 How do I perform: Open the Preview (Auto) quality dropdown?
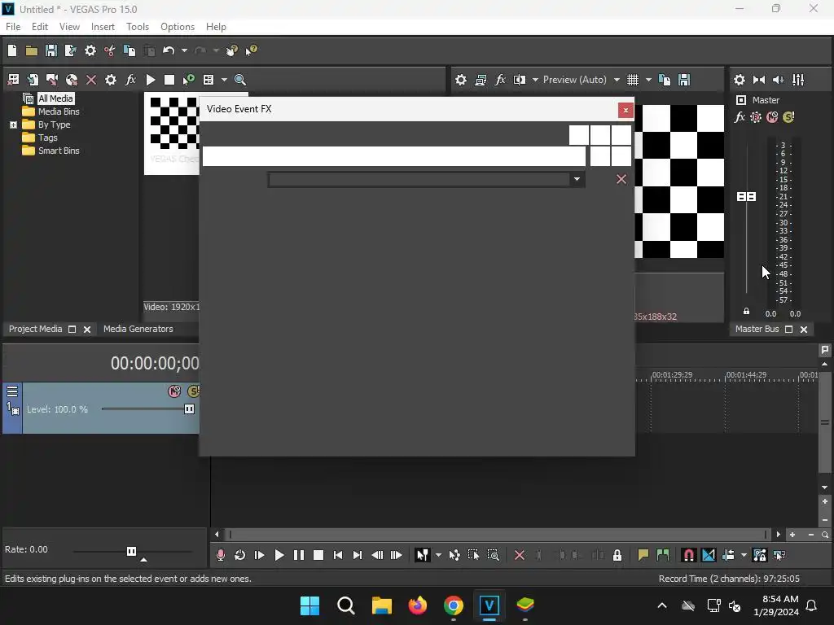point(617,80)
